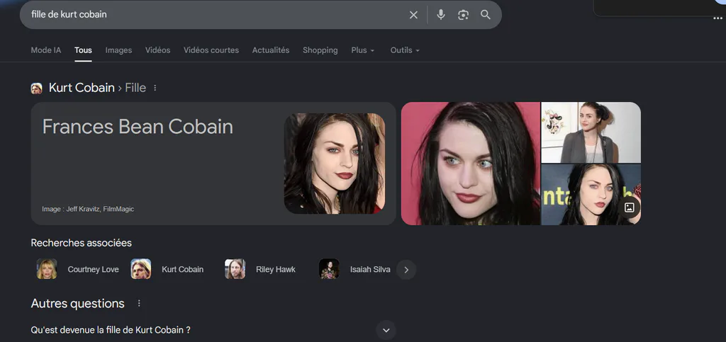Click the magnifying glass search icon
This screenshot has width=726, height=342.
tap(485, 15)
